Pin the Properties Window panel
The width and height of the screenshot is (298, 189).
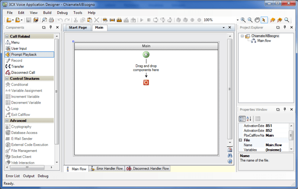click(285, 110)
